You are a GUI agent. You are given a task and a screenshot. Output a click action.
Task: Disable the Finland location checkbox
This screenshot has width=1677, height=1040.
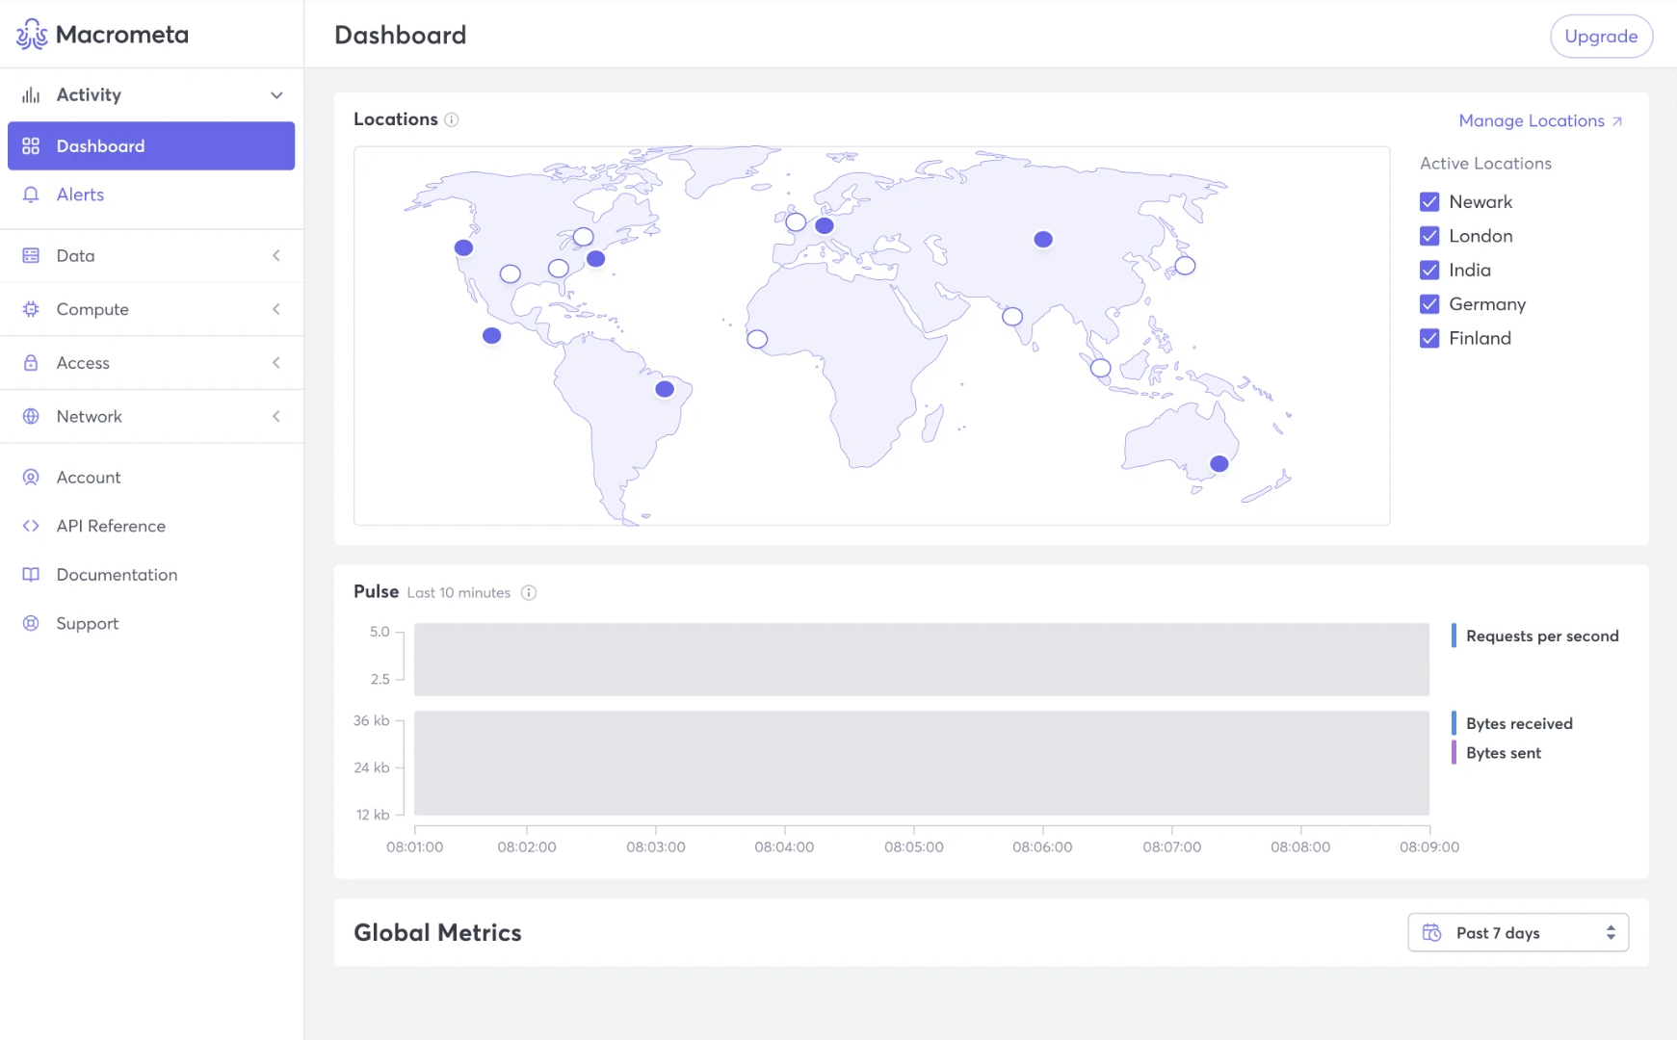(x=1429, y=339)
